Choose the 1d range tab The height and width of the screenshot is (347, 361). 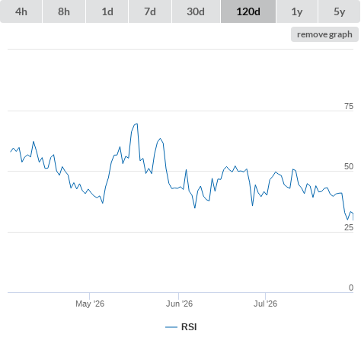point(107,11)
